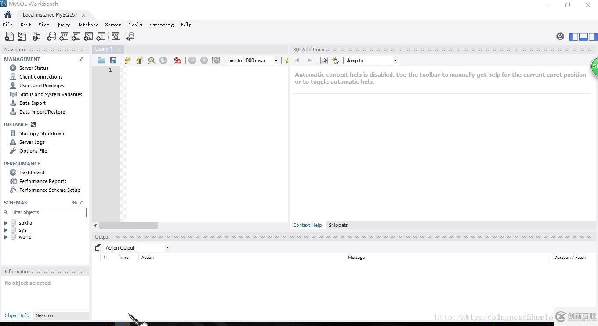The width and height of the screenshot is (598, 326).
Task: Create a new function icon
Action: point(101,37)
